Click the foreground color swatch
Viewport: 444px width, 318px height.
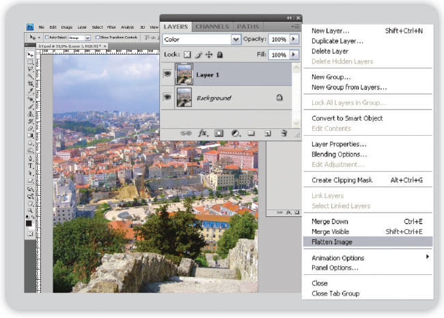point(29,223)
